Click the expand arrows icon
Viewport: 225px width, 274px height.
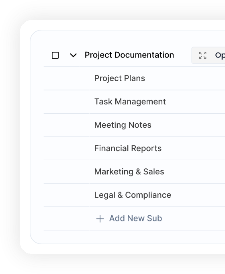tap(202, 55)
